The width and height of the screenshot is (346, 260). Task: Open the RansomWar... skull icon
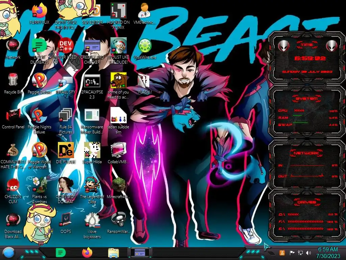coord(118,219)
